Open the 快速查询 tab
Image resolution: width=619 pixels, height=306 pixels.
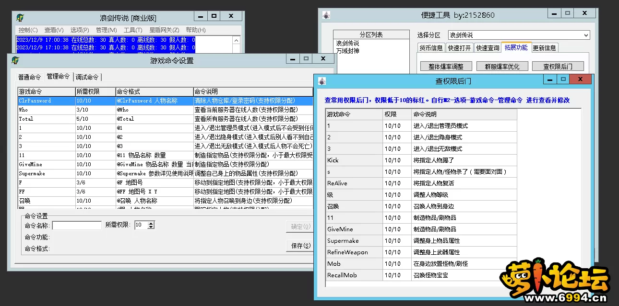pos(488,48)
